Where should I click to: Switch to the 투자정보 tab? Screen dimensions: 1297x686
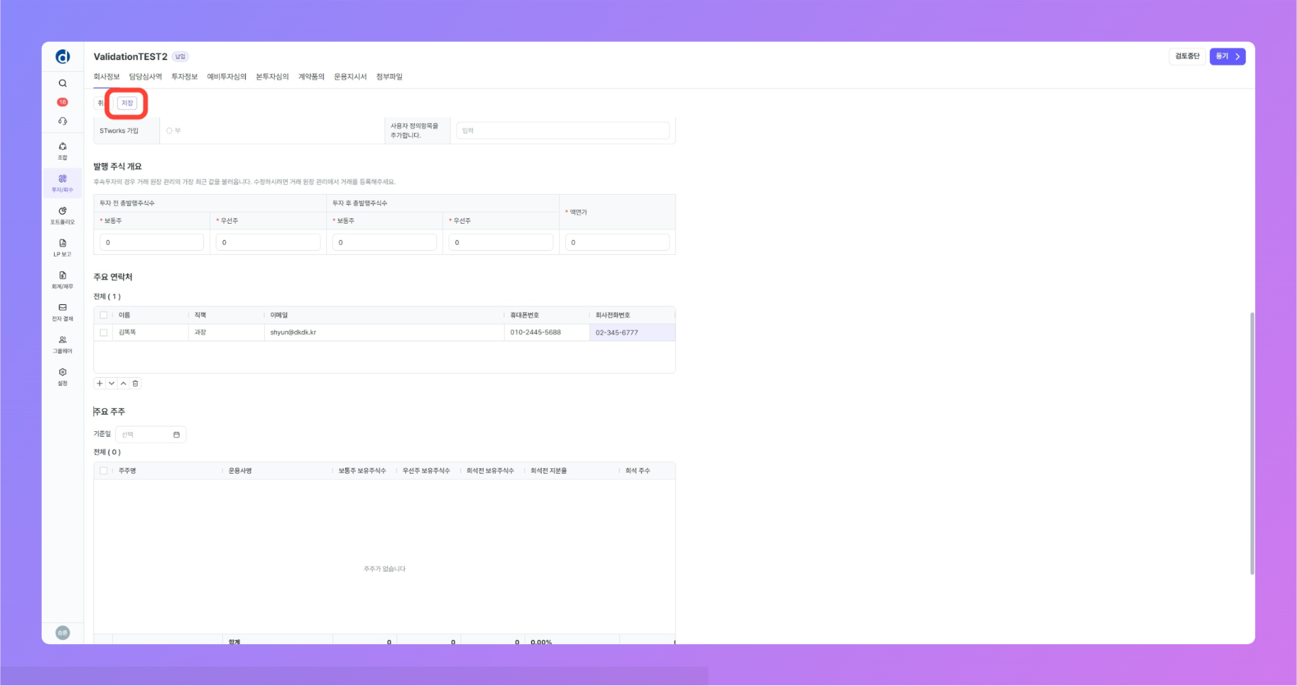pyautogui.click(x=184, y=77)
